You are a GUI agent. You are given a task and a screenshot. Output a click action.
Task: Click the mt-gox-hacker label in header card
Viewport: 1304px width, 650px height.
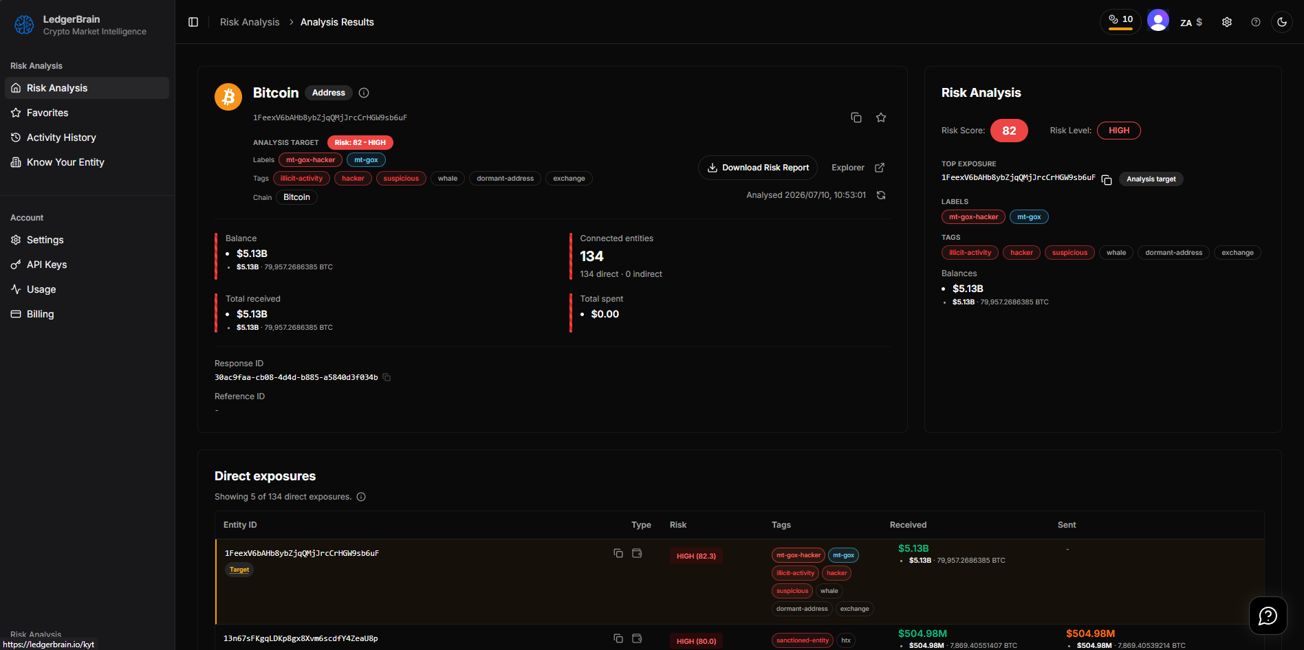coord(310,160)
